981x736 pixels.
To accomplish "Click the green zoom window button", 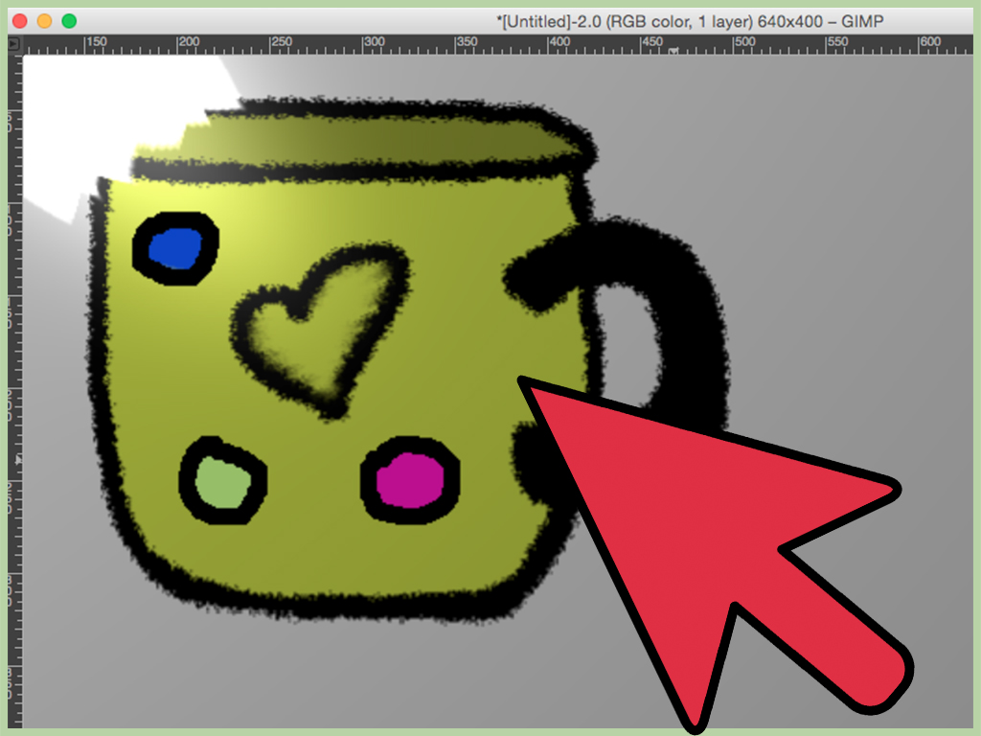I will pos(69,21).
